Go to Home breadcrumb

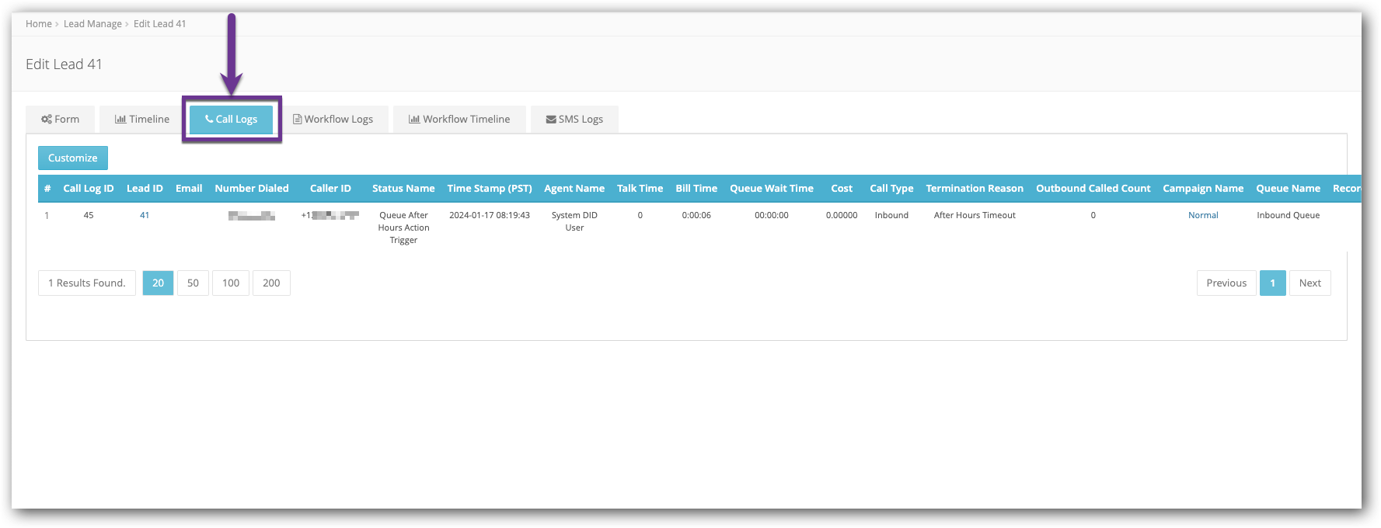pyautogui.click(x=39, y=24)
